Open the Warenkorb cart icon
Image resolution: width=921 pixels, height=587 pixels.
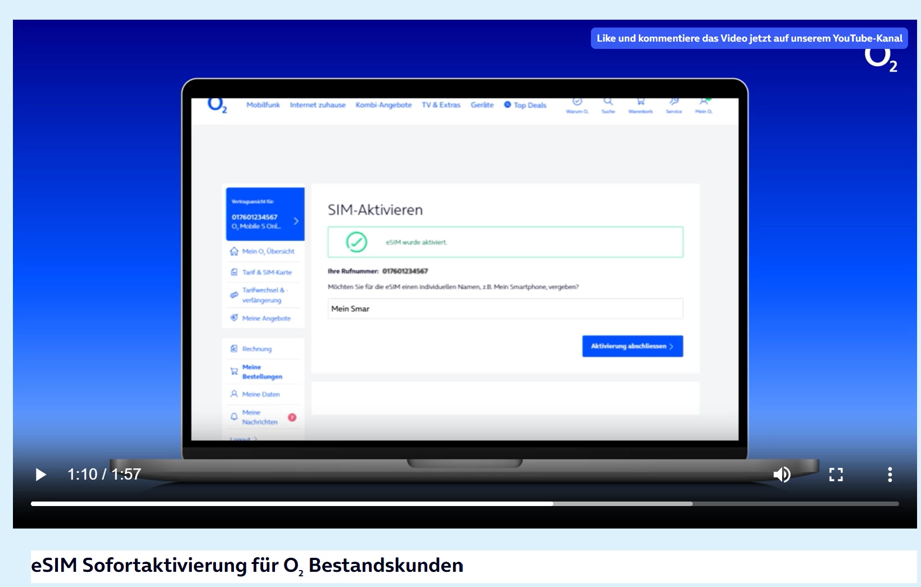click(640, 105)
